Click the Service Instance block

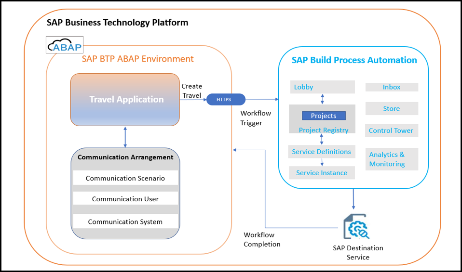[322, 173]
